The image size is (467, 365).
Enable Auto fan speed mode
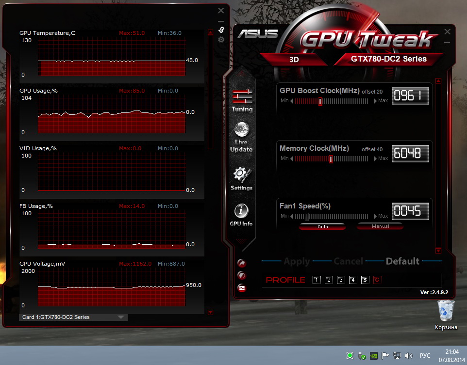(x=322, y=227)
